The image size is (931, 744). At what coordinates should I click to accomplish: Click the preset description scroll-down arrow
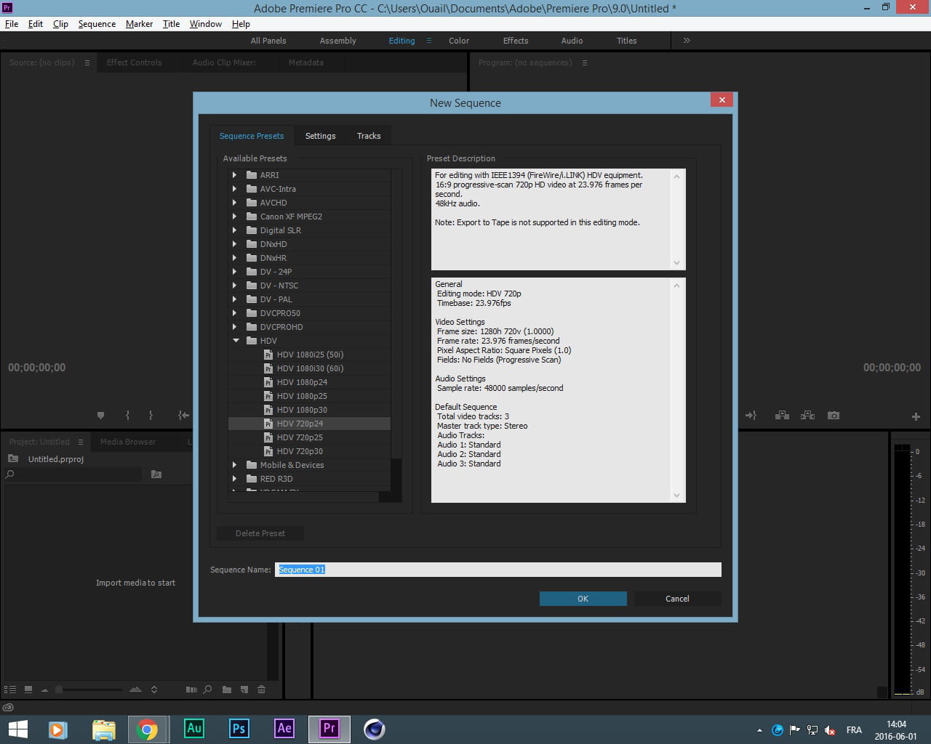point(676,263)
